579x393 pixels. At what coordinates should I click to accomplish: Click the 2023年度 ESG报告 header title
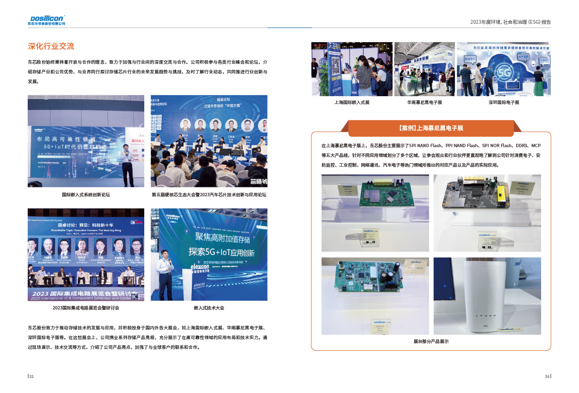[x=510, y=22]
